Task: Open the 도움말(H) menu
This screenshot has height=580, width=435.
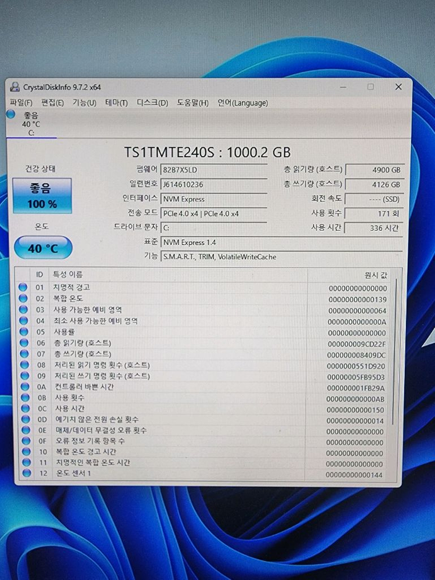Action: (193, 103)
